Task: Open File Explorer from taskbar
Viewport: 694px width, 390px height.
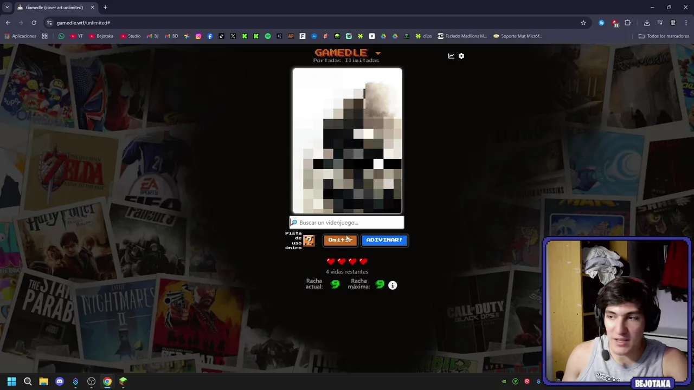Action: 43,381
